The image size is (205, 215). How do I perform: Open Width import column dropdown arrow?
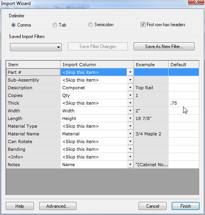click(x=130, y=110)
